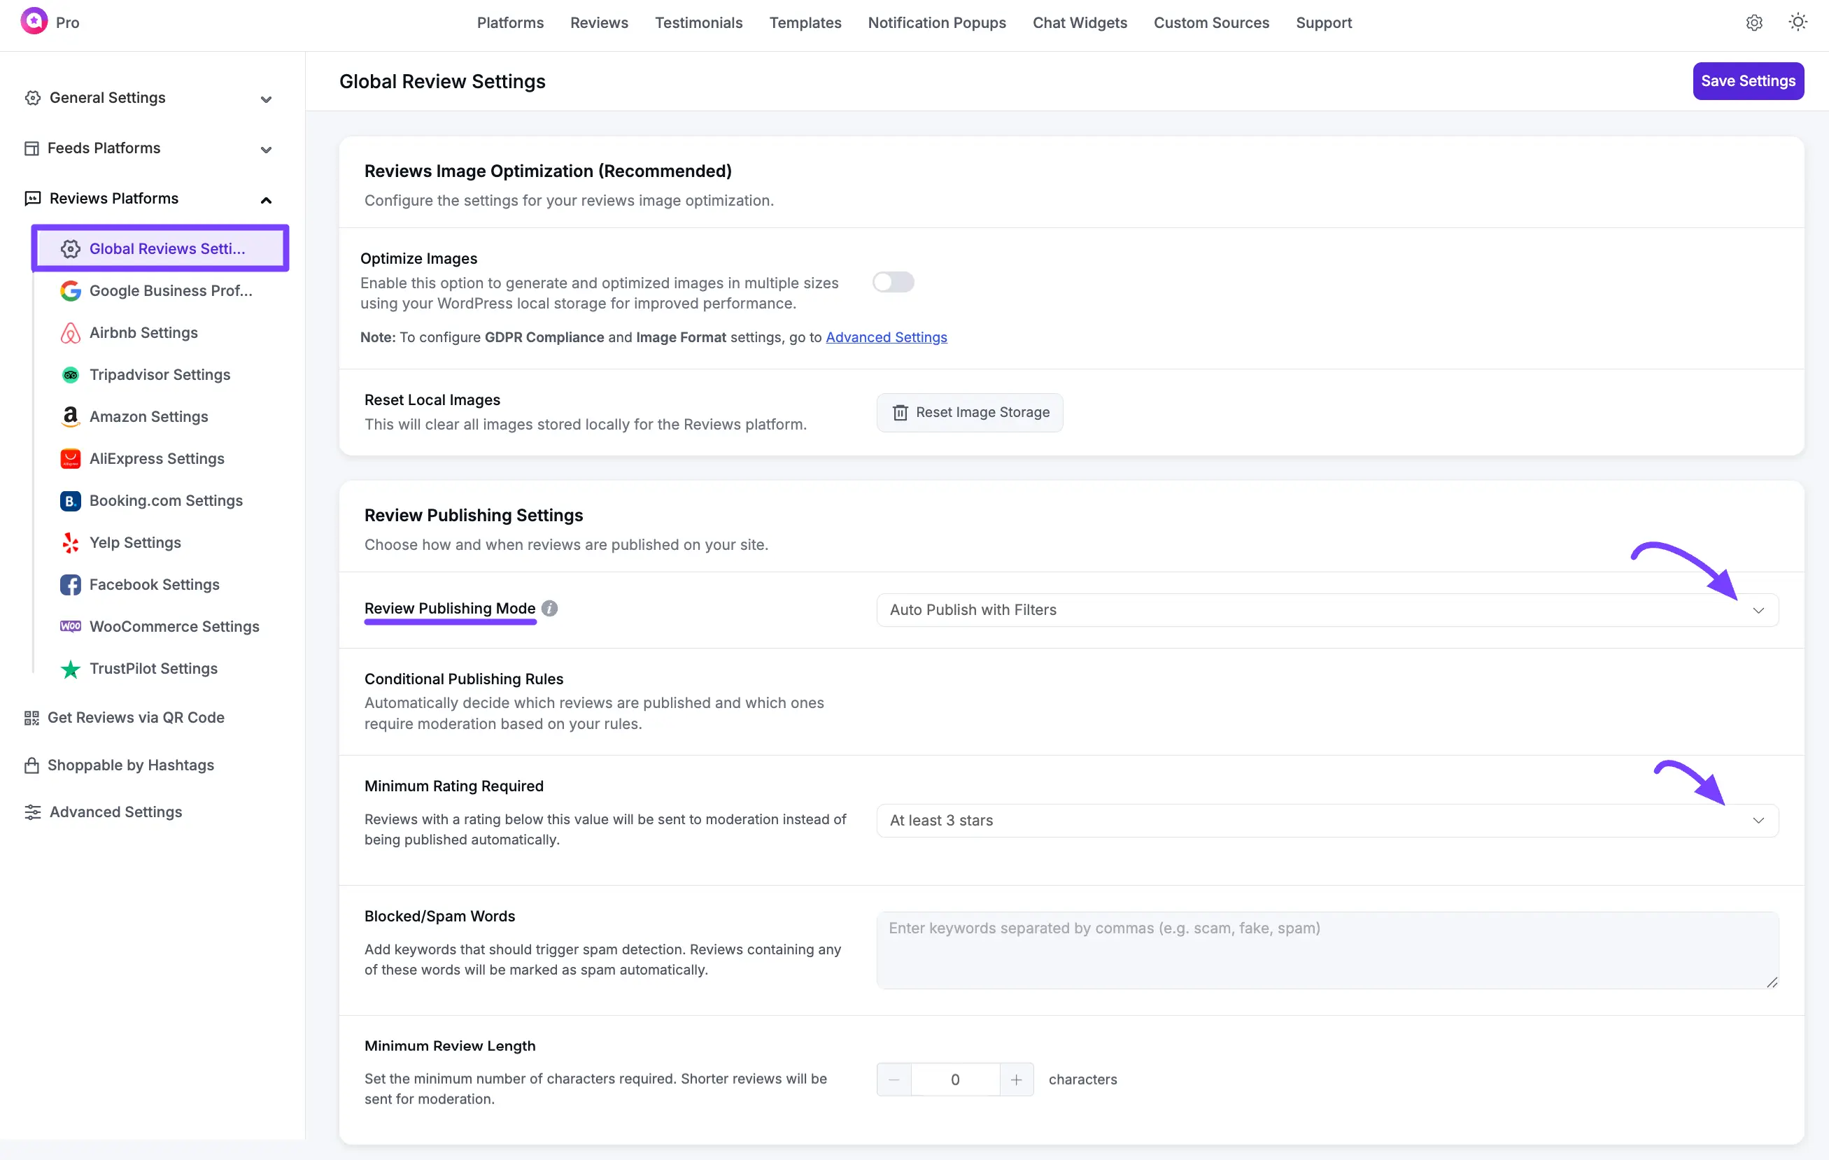Screen dimensions: 1829x1160
Task: Click the info icon beside Review Publishing Mode
Action: pos(549,608)
